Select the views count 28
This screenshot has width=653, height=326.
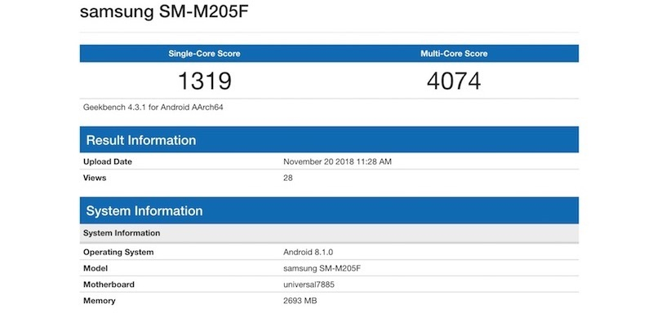pos(288,178)
